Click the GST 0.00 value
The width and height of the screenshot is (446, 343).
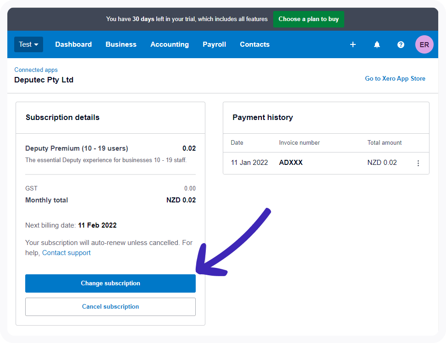(x=190, y=188)
